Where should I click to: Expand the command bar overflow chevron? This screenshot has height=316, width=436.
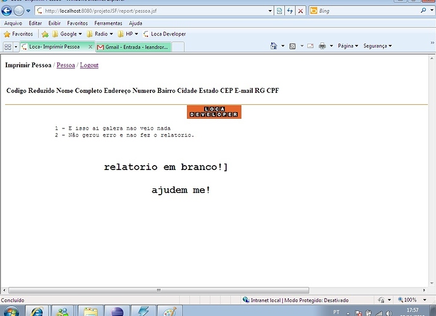point(432,43)
